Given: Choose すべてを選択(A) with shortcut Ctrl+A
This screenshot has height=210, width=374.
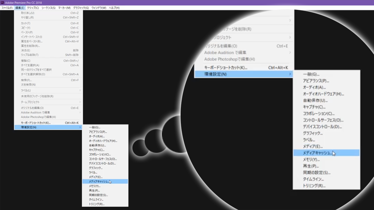Looking at the screenshot, I should click(49, 65).
